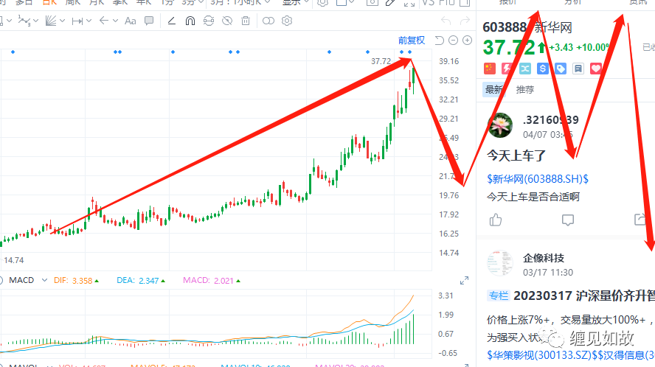Zoom out chart with minus icon
Viewport: 655px width, 367px height.
453,40
